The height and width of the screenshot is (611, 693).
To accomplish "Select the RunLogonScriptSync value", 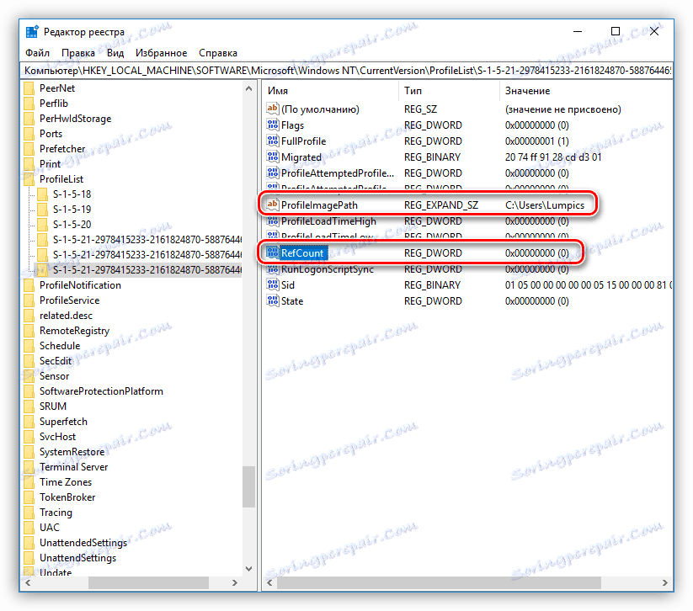I will (327, 269).
